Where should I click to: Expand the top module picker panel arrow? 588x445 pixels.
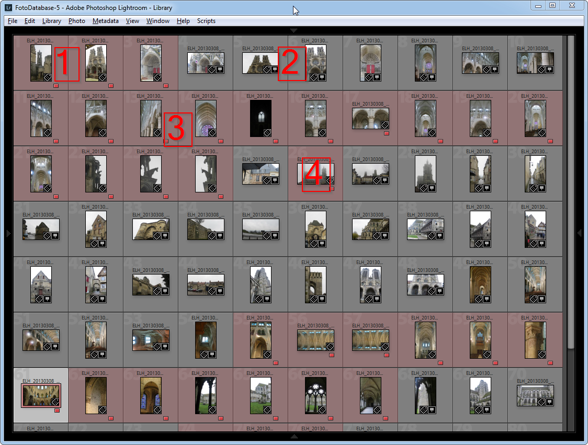tap(293, 30)
